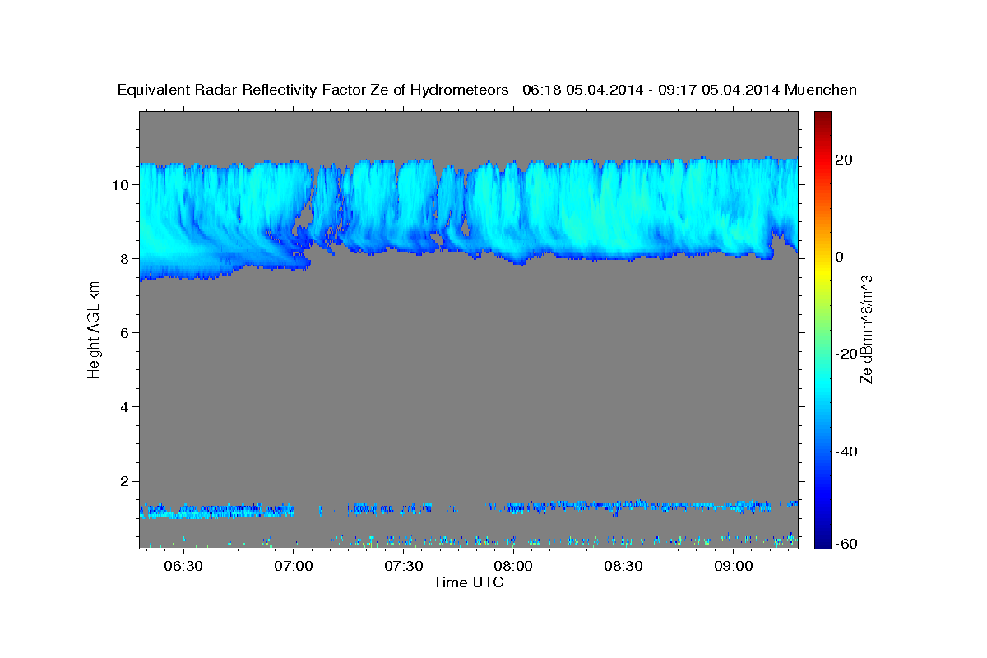The image size is (987, 658).
Task: Click the date range '06:18 05.04.2014 - 09:17 05.04.2014 Muenchen'
Action: (x=690, y=90)
